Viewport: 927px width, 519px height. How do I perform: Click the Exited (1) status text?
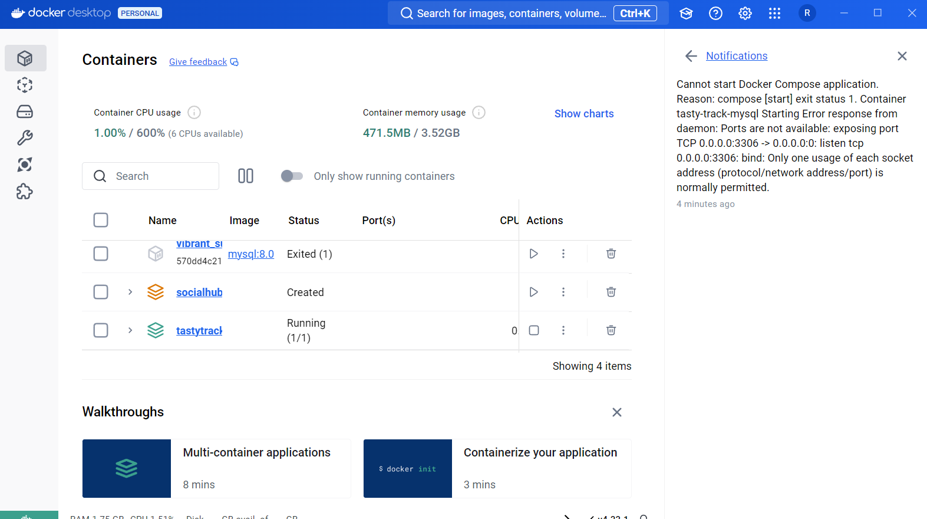click(x=309, y=254)
